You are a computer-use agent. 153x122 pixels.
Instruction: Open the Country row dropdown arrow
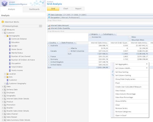click(x=57, y=43)
